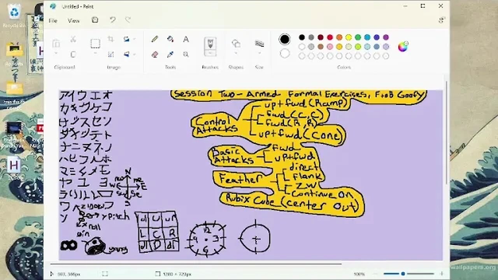The image size is (498, 280).
Task: Click the zoom slider handle
Action: point(403,274)
